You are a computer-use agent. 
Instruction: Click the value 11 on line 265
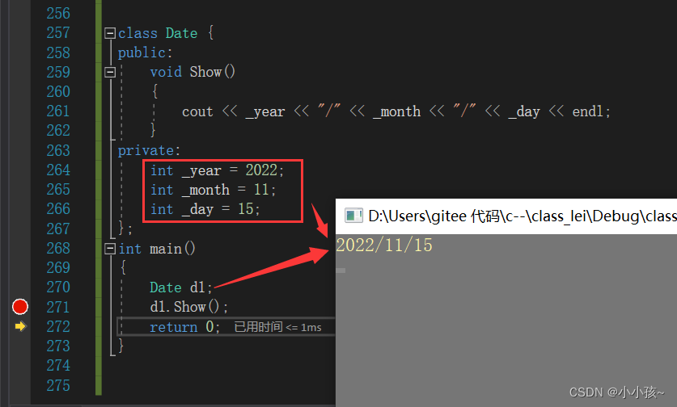point(260,189)
